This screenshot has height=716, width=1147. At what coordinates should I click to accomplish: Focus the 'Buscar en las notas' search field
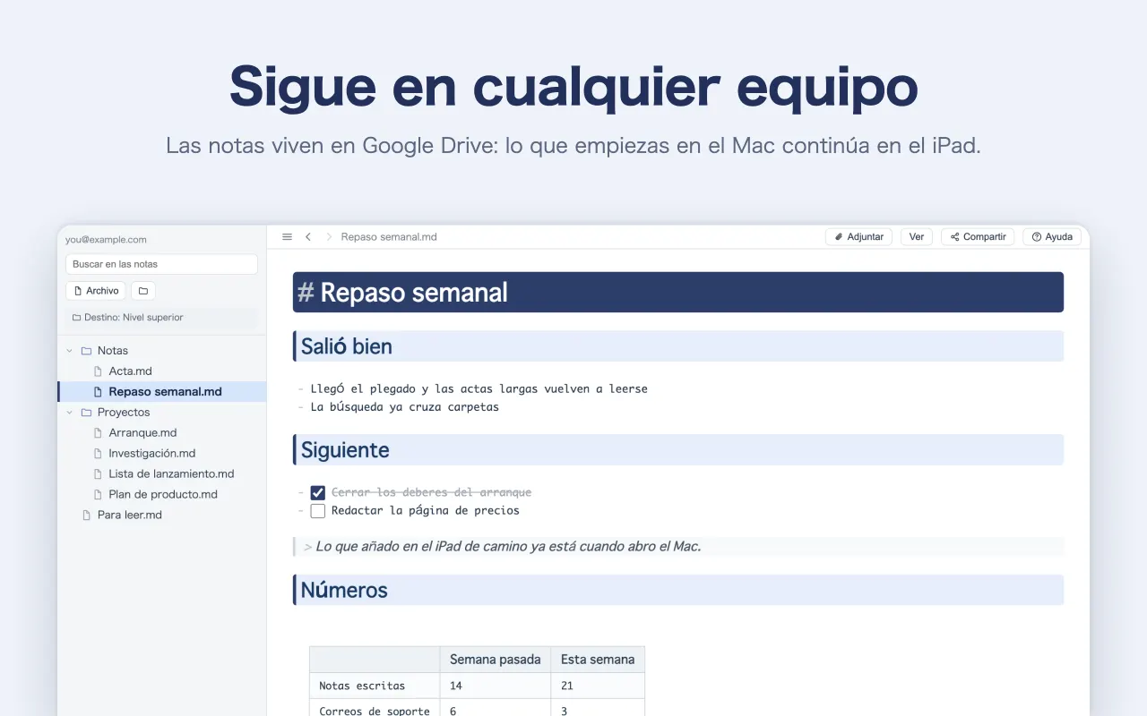[x=161, y=264]
